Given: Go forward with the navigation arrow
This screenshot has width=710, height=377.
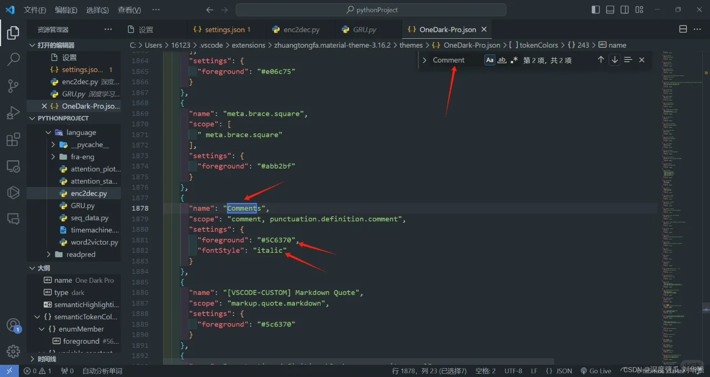Looking at the screenshot, I should [224, 10].
